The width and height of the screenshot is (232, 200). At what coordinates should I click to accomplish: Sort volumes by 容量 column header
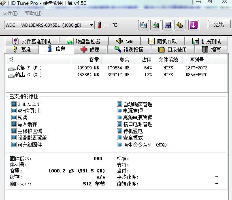pyautogui.click(x=86, y=60)
